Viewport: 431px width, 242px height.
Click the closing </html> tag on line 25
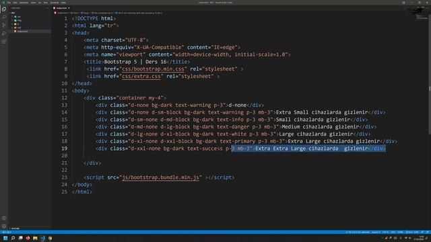[x=82, y=192]
